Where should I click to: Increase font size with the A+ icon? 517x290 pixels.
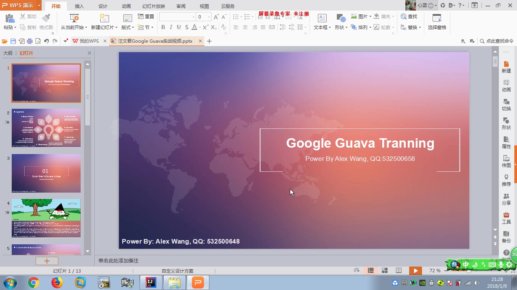[x=216, y=17]
